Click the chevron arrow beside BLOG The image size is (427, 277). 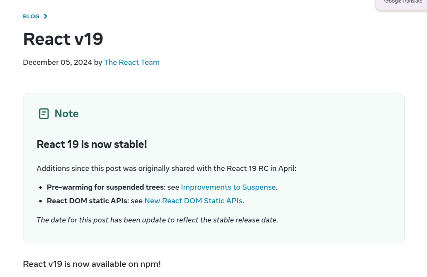pyautogui.click(x=46, y=16)
